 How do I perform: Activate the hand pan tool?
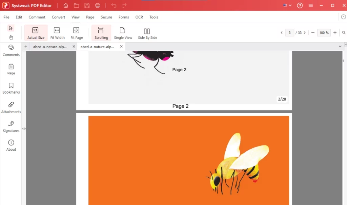[x=11, y=37]
